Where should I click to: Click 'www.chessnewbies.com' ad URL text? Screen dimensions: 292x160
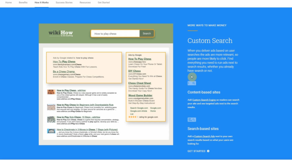point(139,86)
